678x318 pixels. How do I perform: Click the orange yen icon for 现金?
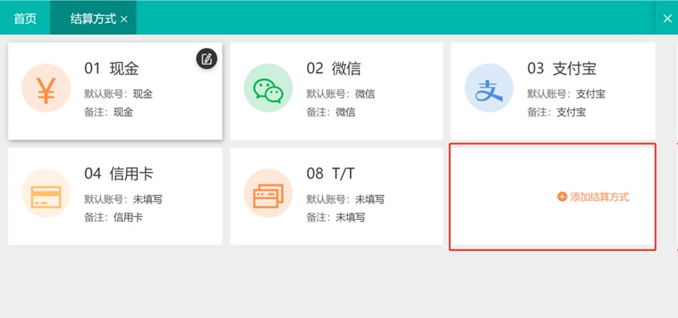[45, 88]
